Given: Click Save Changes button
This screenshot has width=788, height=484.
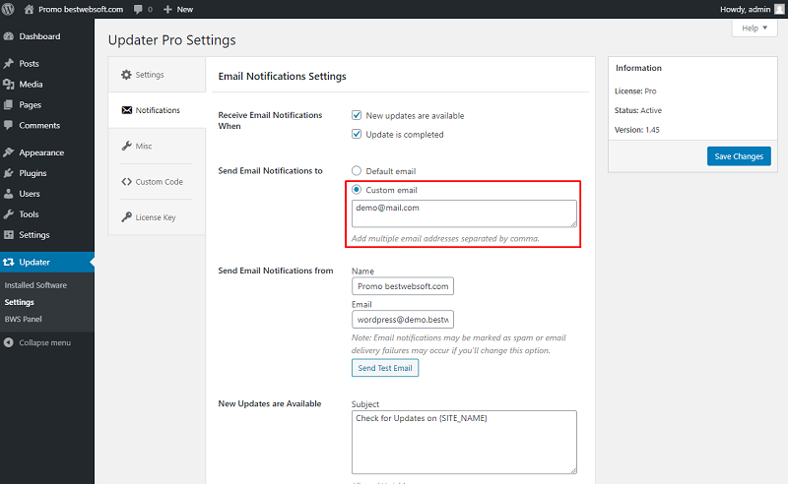Looking at the screenshot, I should [739, 156].
